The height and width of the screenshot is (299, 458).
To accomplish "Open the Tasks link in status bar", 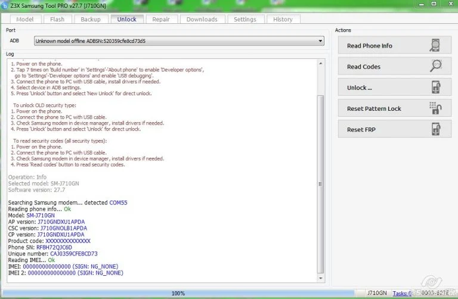I will (x=402, y=294).
